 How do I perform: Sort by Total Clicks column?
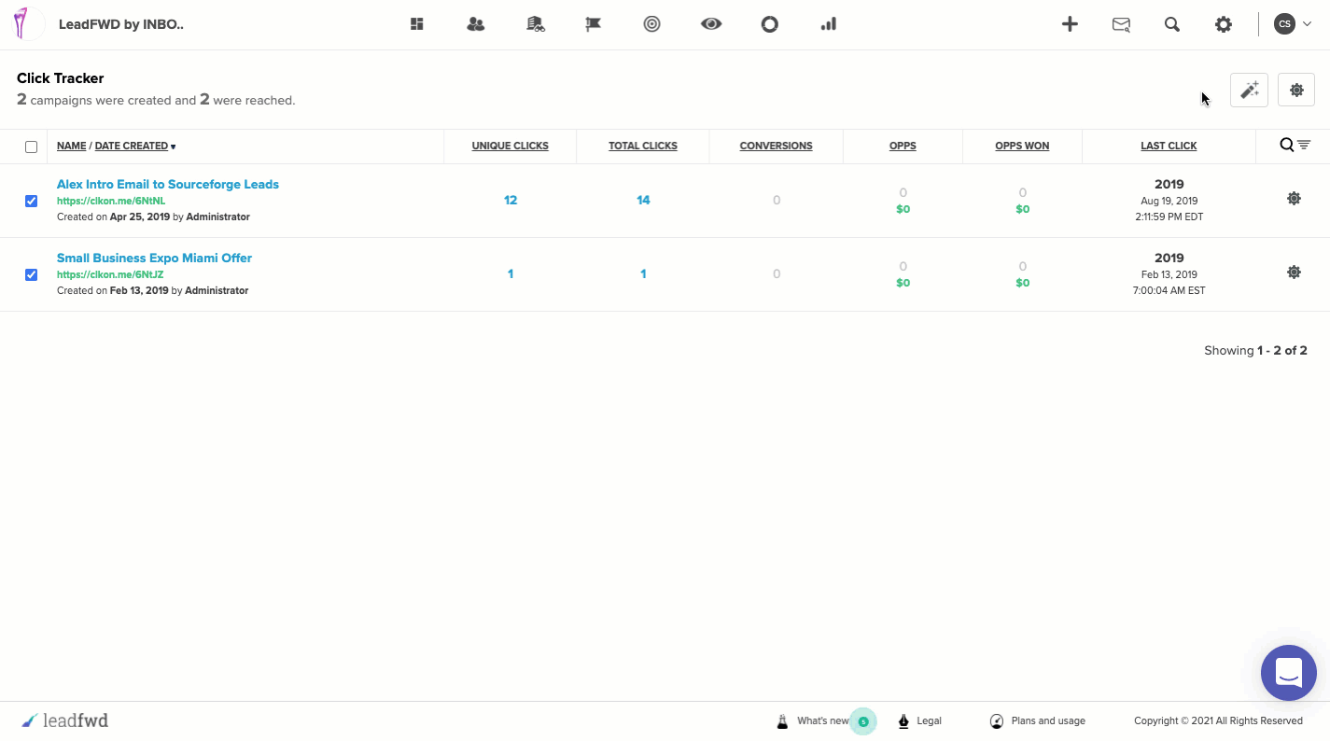[643, 146]
